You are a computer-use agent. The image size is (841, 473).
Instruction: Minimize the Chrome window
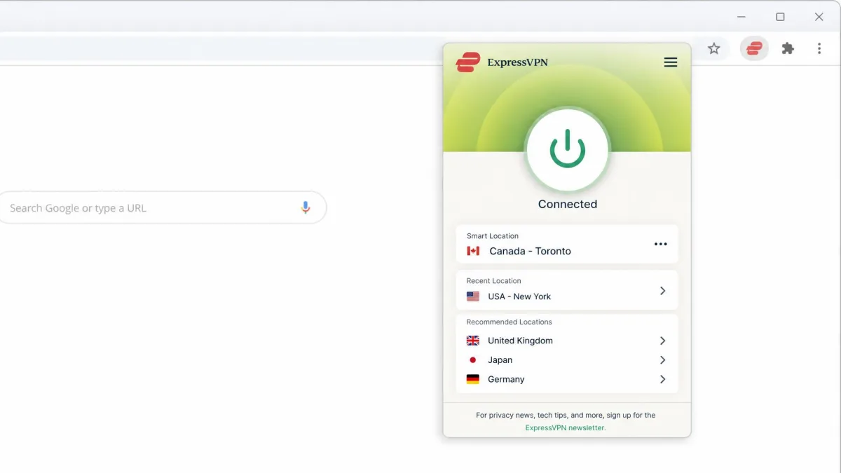(742, 17)
